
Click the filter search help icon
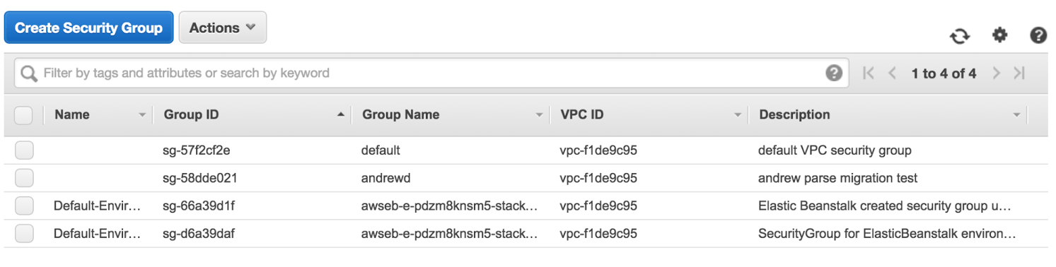(834, 73)
